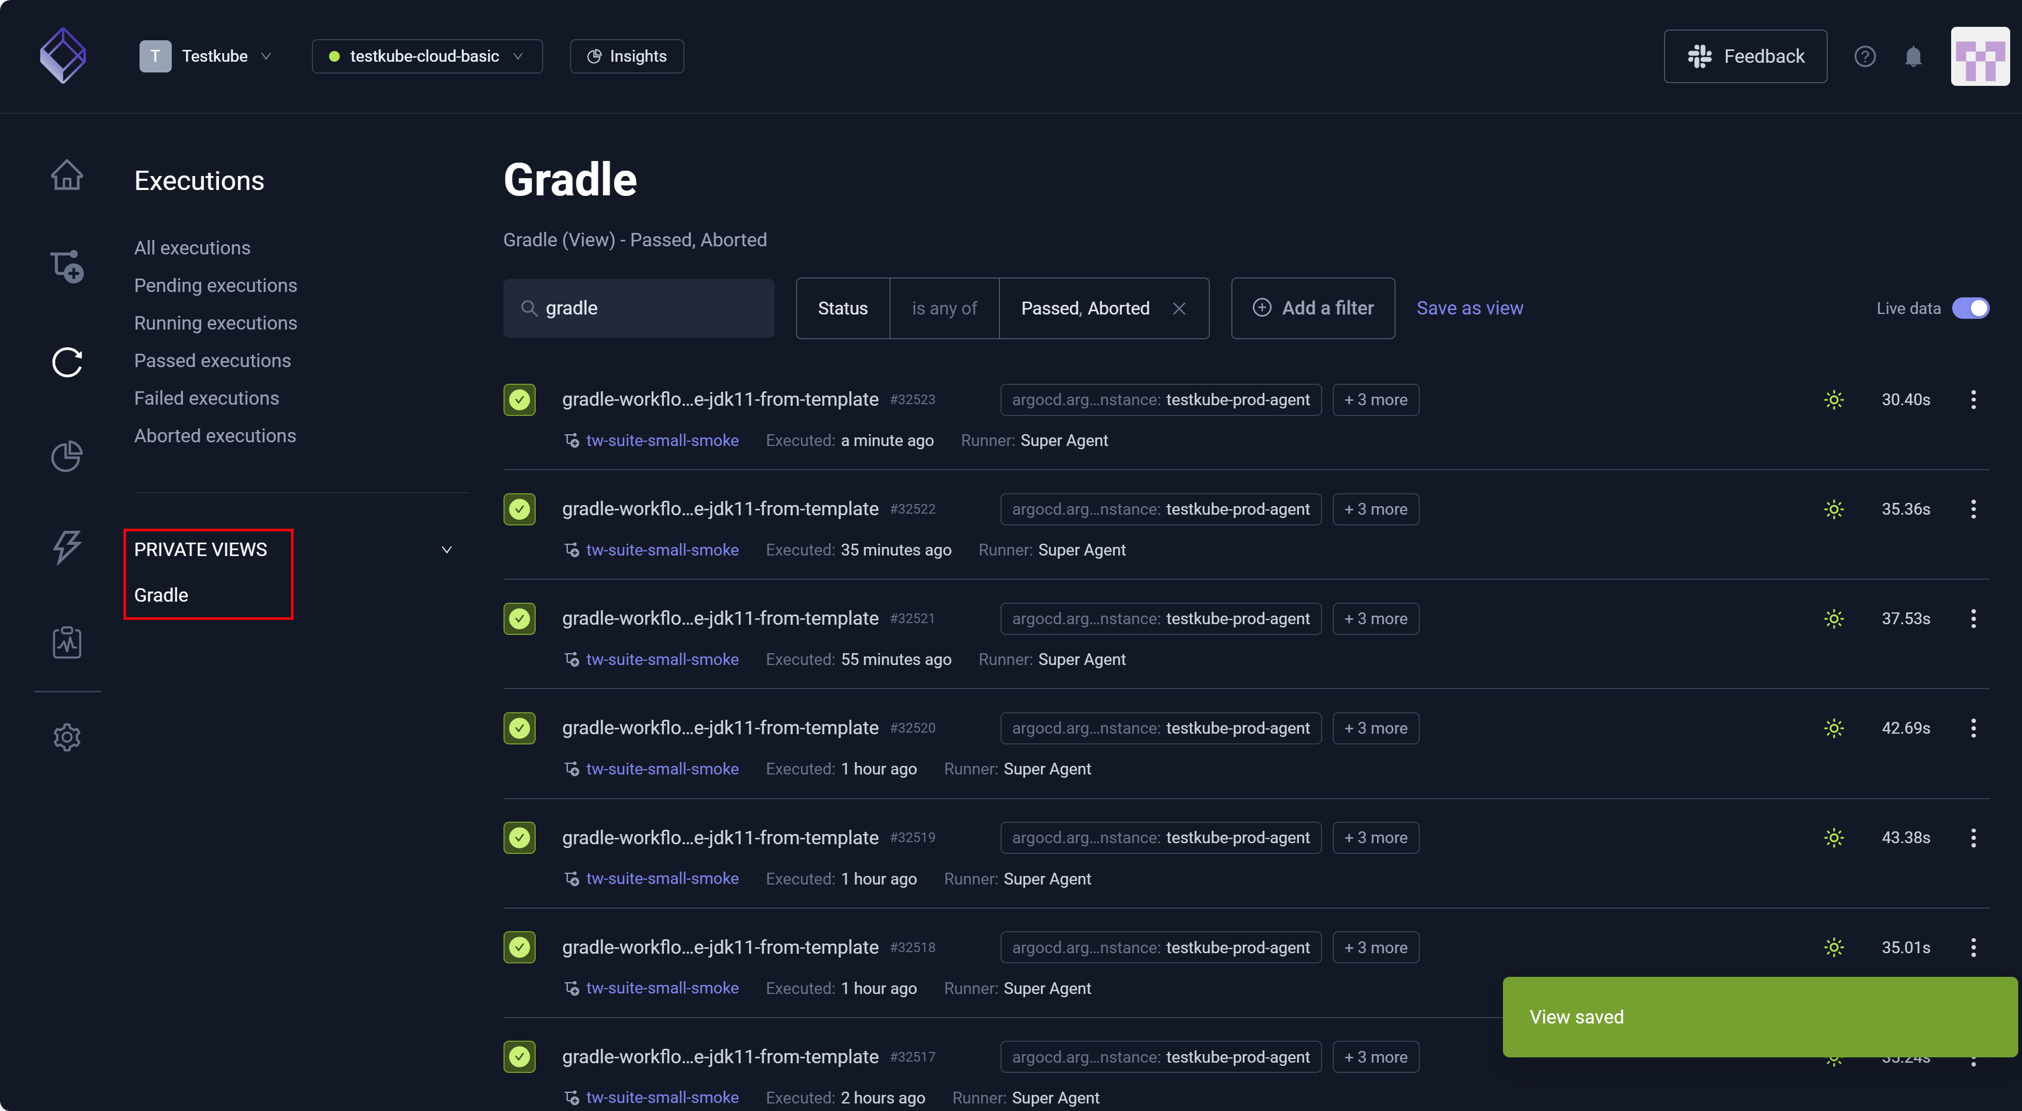Expand the Testkube organization dropdown
This screenshot has width=2022, height=1111.
[x=207, y=56]
